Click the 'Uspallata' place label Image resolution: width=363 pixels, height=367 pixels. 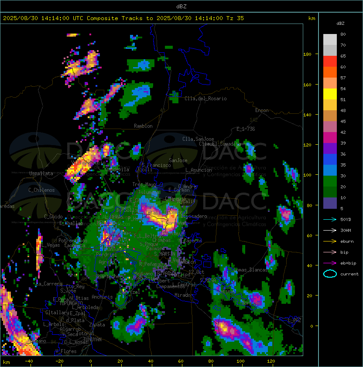click(x=41, y=173)
